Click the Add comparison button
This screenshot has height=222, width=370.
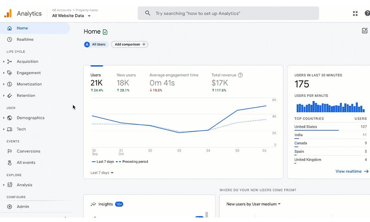129,44
